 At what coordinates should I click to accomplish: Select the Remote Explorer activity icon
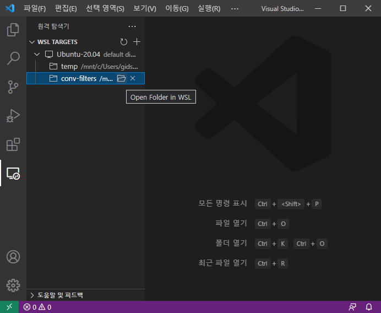13,173
